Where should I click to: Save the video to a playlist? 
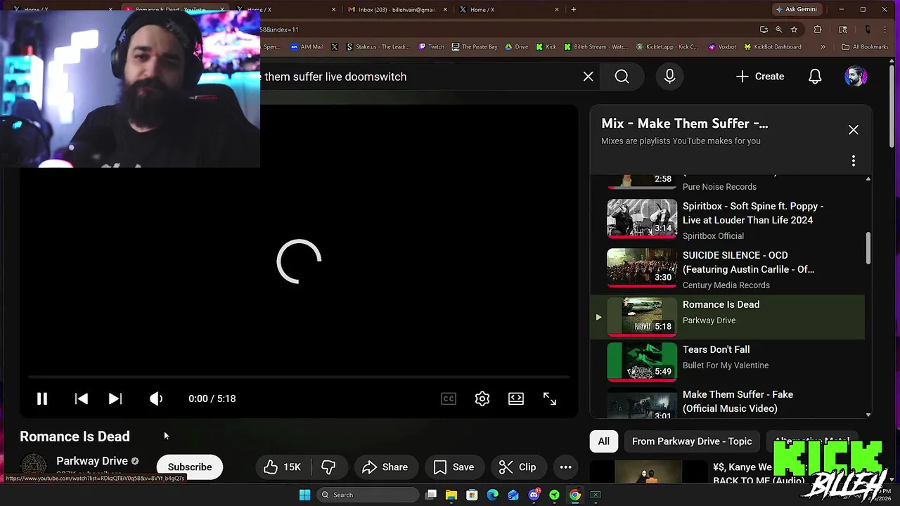454,467
